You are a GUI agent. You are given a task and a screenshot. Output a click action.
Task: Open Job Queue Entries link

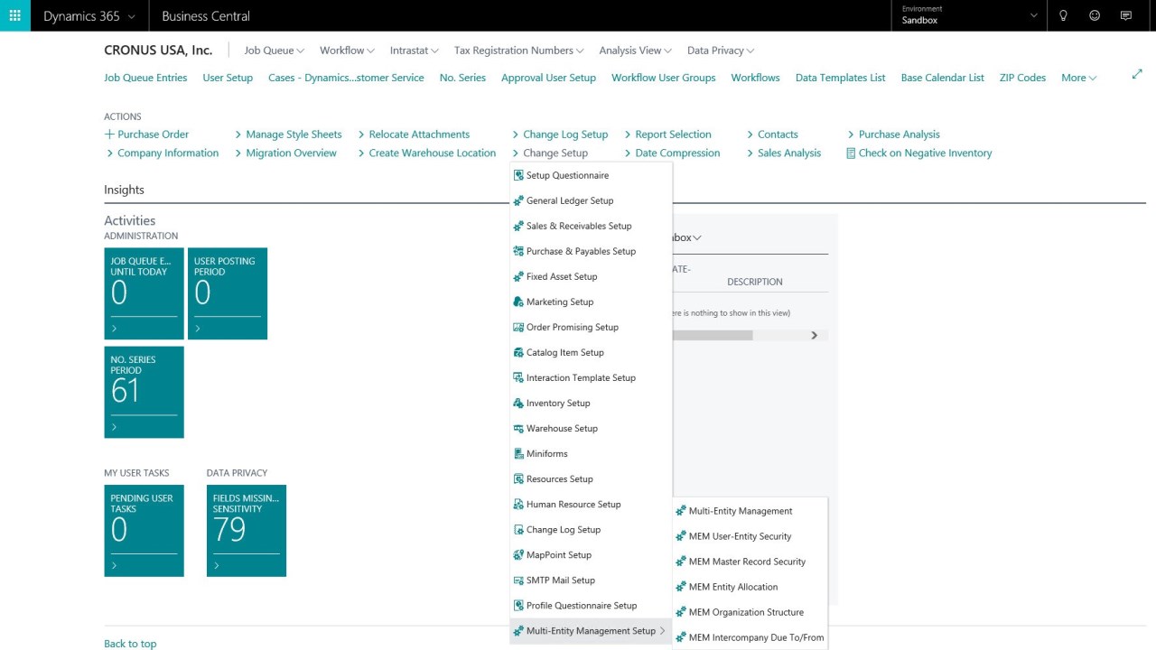[145, 78]
